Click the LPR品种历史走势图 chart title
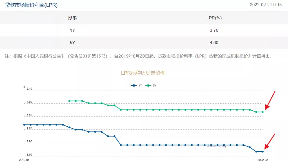 (x=143, y=73)
